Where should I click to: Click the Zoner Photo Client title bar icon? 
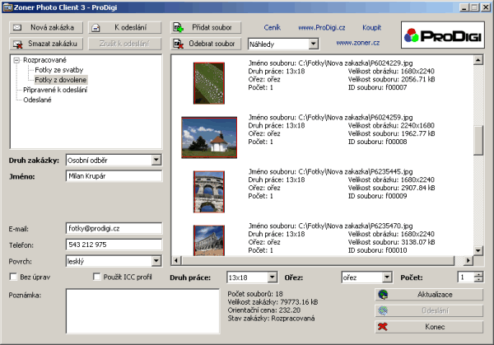coord(7,7)
